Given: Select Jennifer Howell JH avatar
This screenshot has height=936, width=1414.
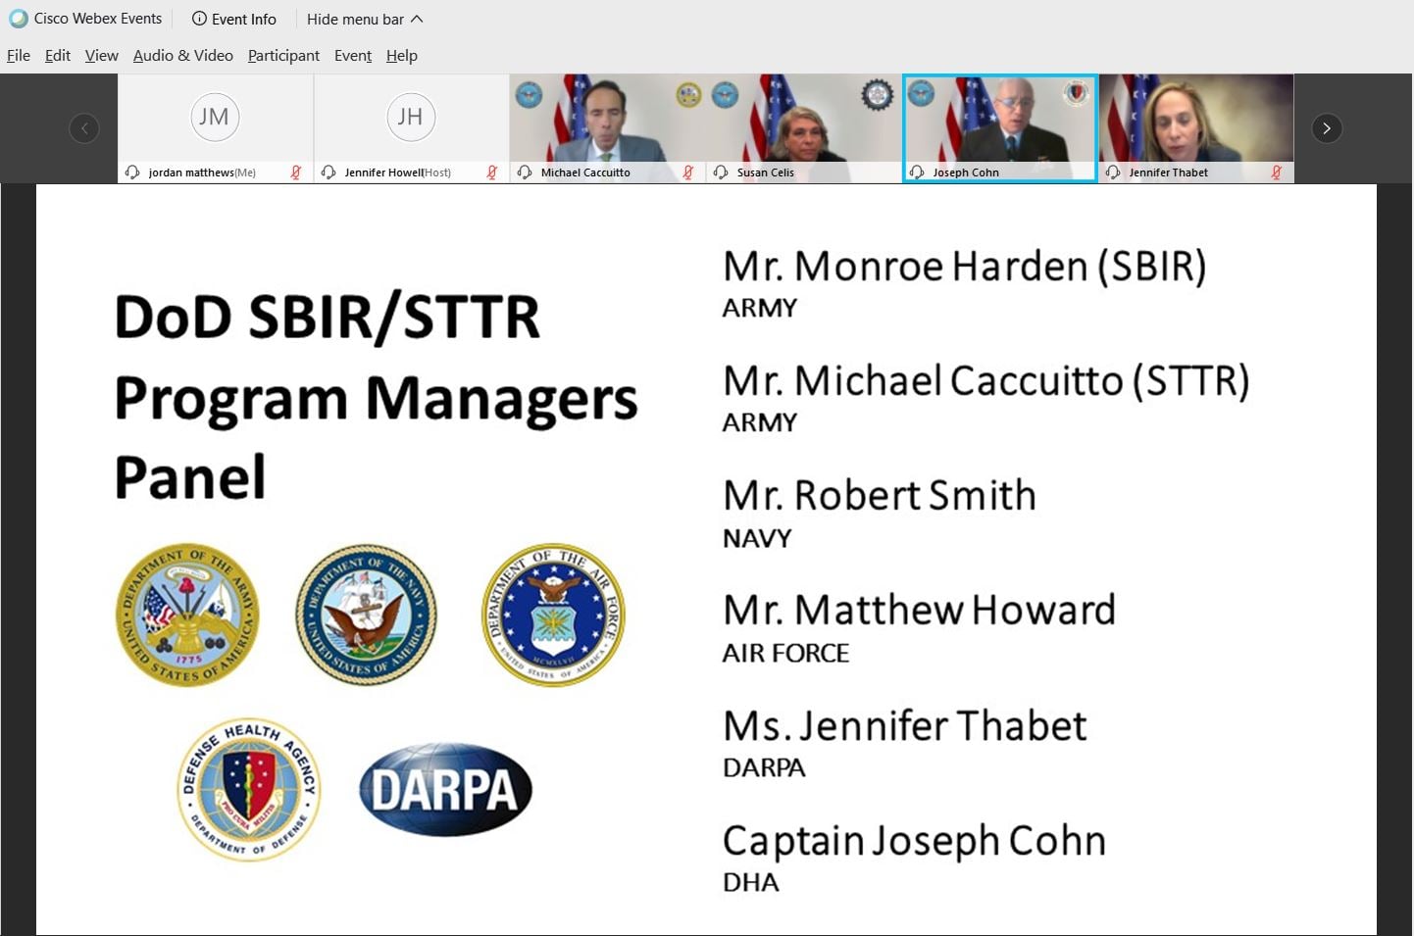Looking at the screenshot, I should pos(410,117).
